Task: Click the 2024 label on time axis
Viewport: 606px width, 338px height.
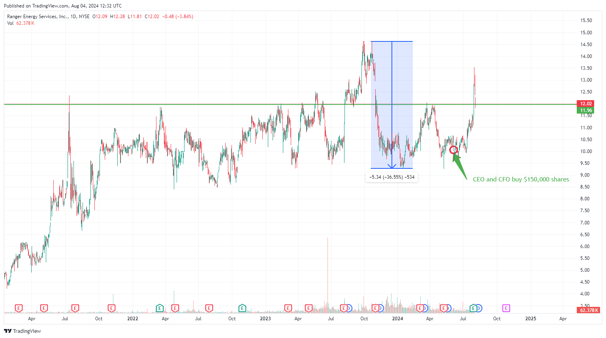Action: pyautogui.click(x=397, y=319)
